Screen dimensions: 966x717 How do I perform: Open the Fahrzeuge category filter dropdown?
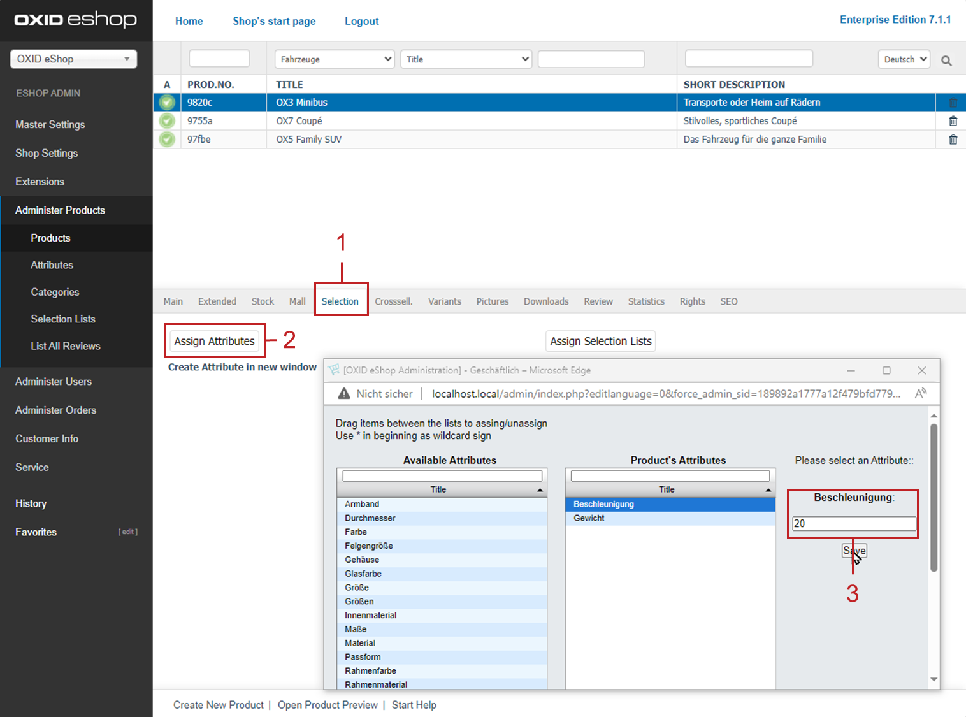point(335,59)
